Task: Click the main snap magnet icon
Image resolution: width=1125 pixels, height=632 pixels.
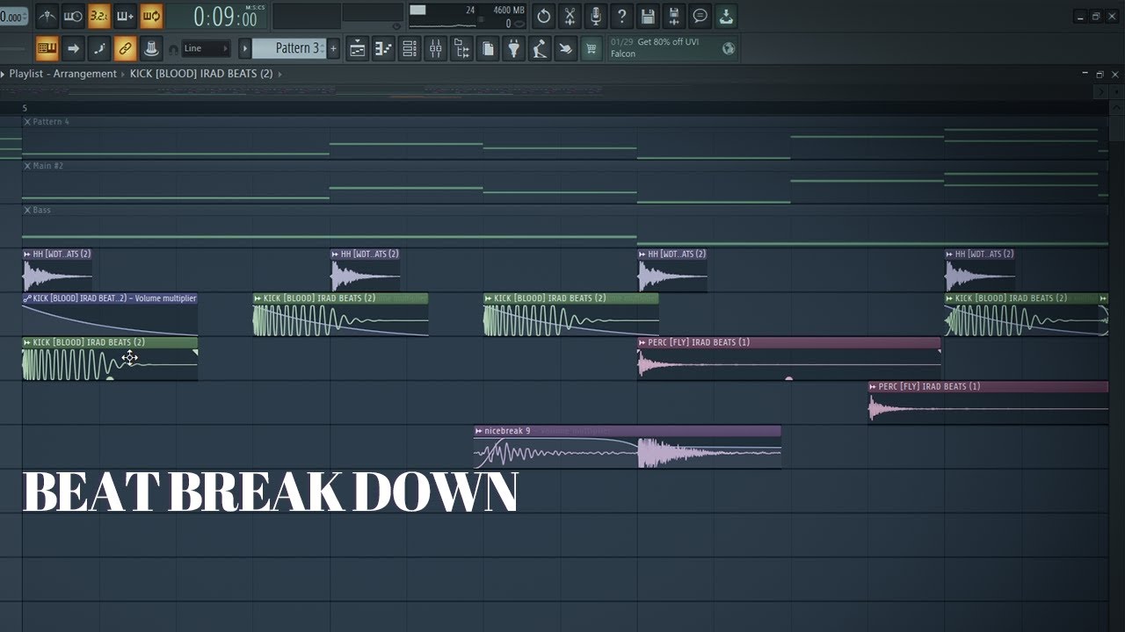Action: [173, 48]
